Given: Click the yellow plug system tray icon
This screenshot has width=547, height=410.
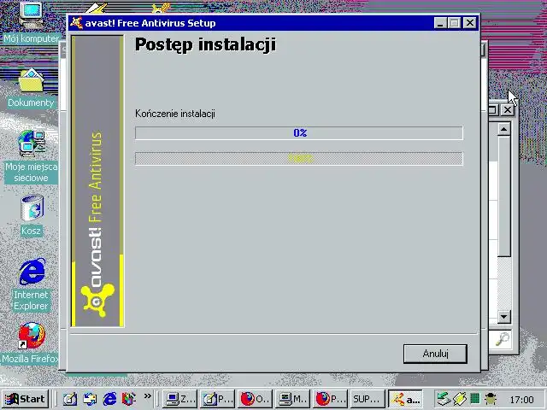Looking at the screenshot, I should (x=460, y=399).
